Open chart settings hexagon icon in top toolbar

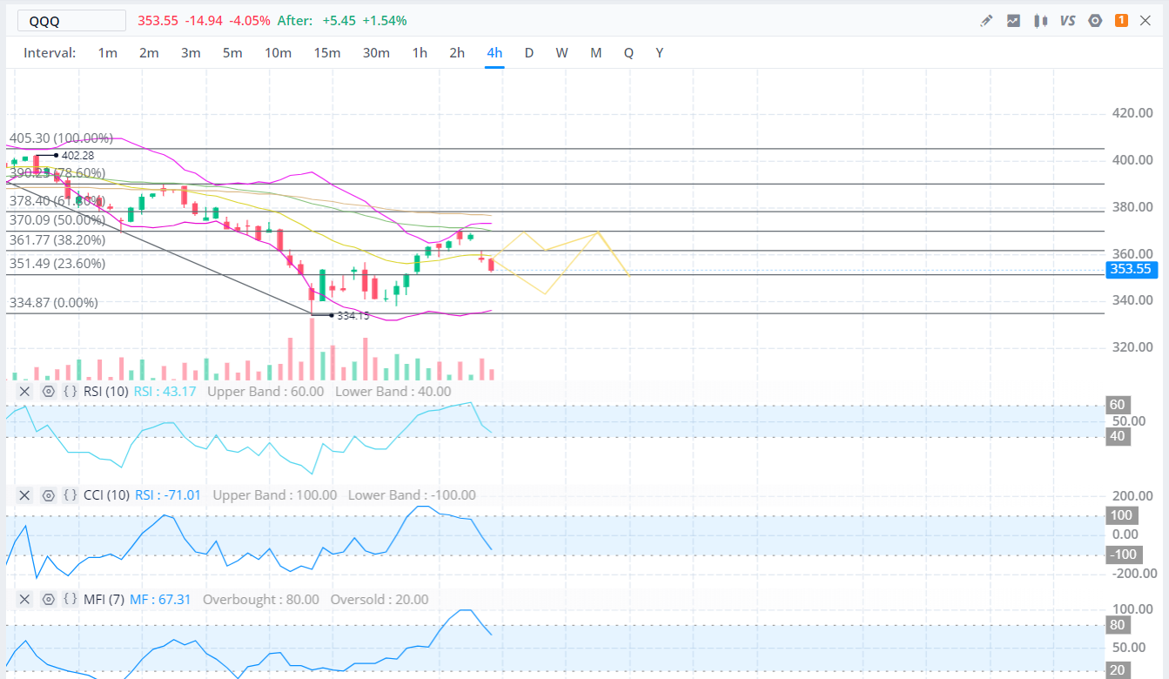[1096, 20]
